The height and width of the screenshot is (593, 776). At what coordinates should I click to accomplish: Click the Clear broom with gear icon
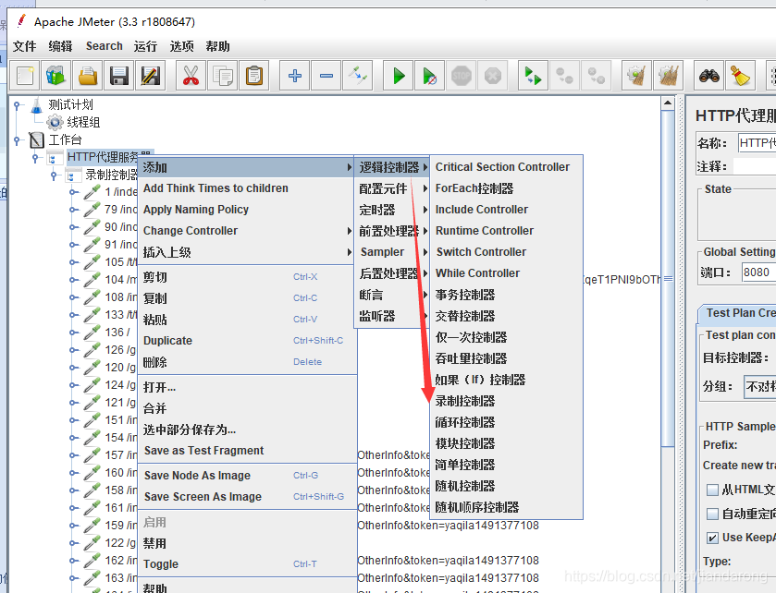[636, 76]
